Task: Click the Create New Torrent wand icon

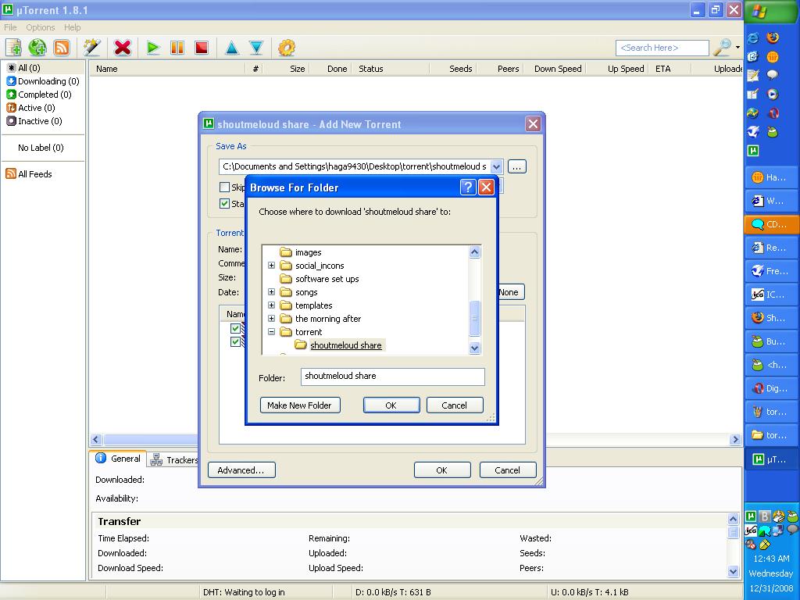Action: pos(92,48)
